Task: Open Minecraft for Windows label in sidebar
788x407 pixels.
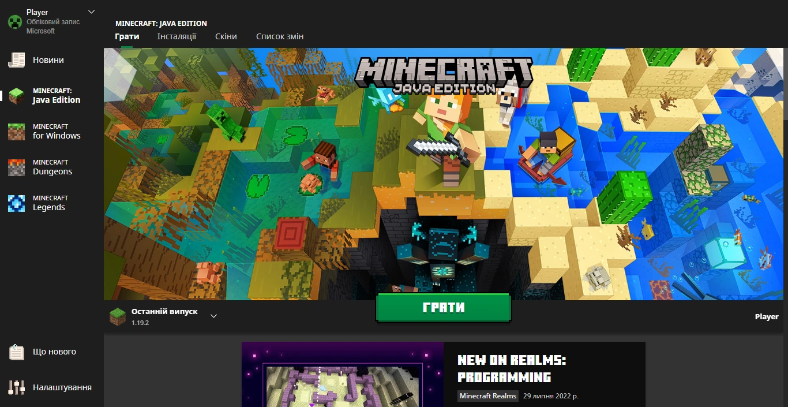Action: pyautogui.click(x=57, y=132)
